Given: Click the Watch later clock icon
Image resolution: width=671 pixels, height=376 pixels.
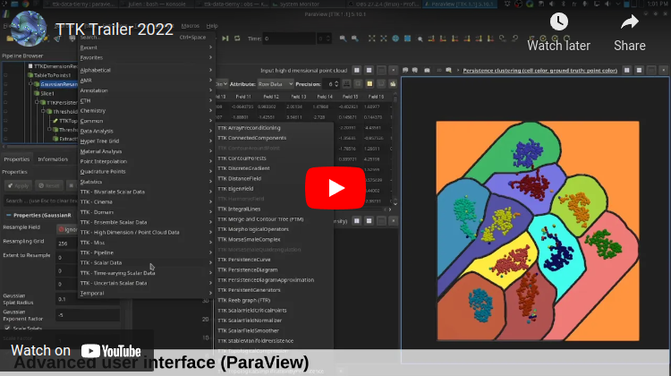Looking at the screenshot, I should coord(558,21).
